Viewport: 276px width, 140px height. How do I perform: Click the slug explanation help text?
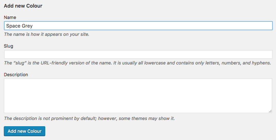click(137, 63)
